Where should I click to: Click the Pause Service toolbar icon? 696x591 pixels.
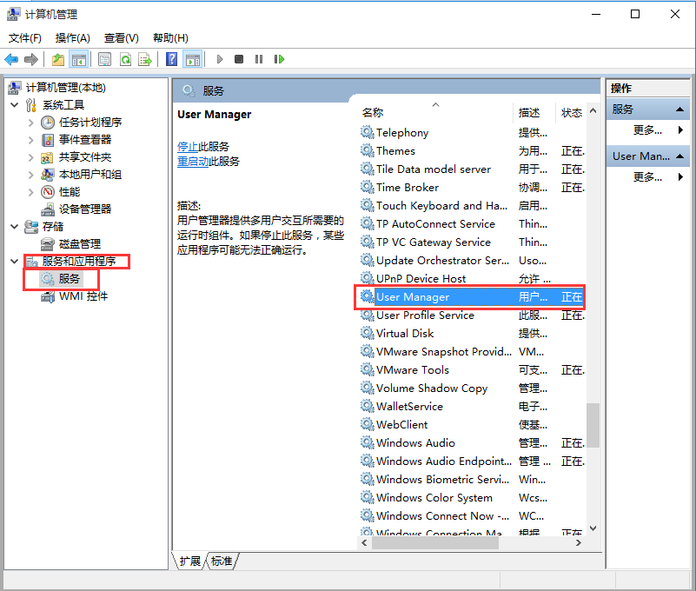pyautogui.click(x=259, y=59)
